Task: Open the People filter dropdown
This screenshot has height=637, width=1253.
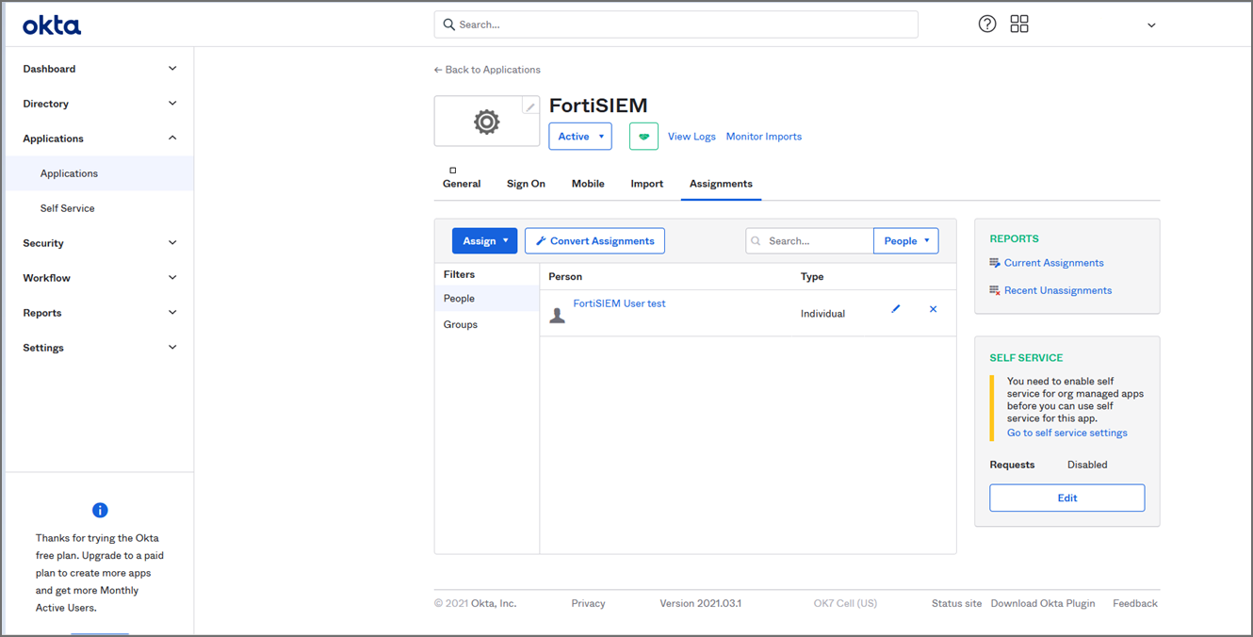Action: point(905,241)
